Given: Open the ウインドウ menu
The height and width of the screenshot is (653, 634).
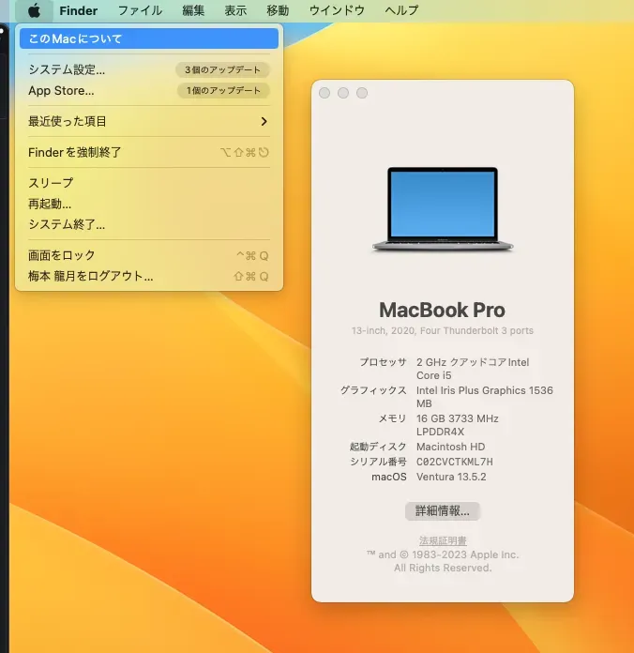Looking at the screenshot, I should pyautogui.click(x=336, y=10).
